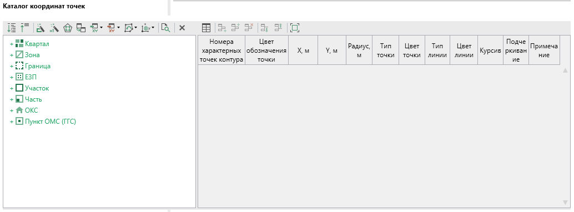Open the coordinate system axes dropdown
This screenshot has height=212, width=574.
pos(153,27)
